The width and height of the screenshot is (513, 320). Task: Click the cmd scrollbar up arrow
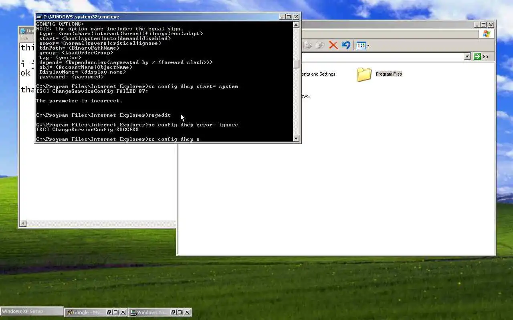(296, 25)
